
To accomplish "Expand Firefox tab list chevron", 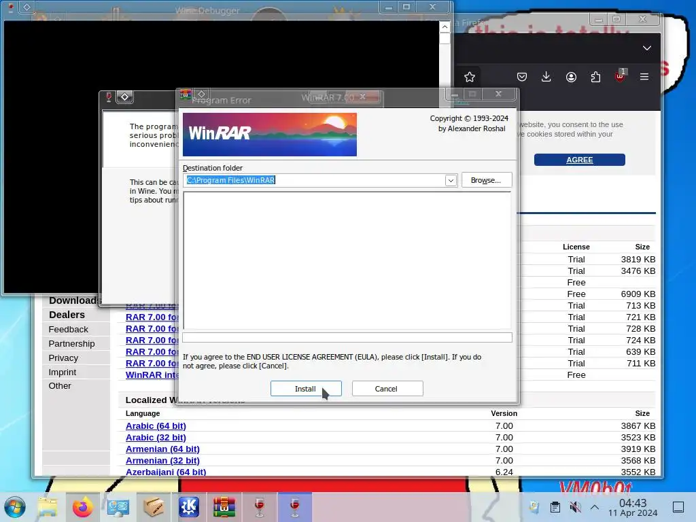I will [x=647, y=48].
